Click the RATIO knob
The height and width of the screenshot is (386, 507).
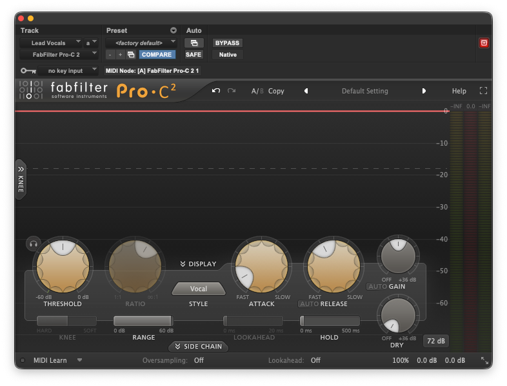(135, 267)
